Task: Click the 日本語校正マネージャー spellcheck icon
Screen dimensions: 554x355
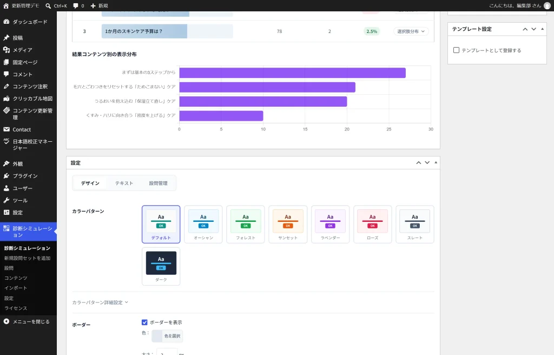Action: pos(6,141)
